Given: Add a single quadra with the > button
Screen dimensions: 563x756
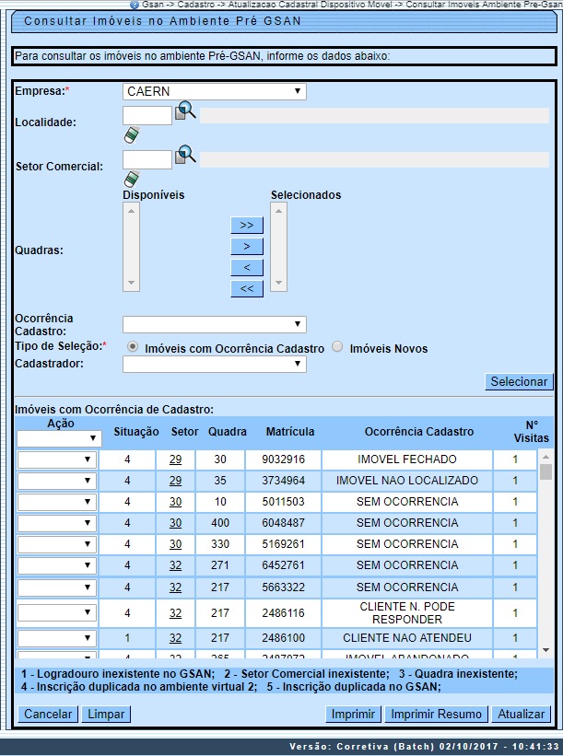Looking at the screenshot, I should click(x=247, y=246).
